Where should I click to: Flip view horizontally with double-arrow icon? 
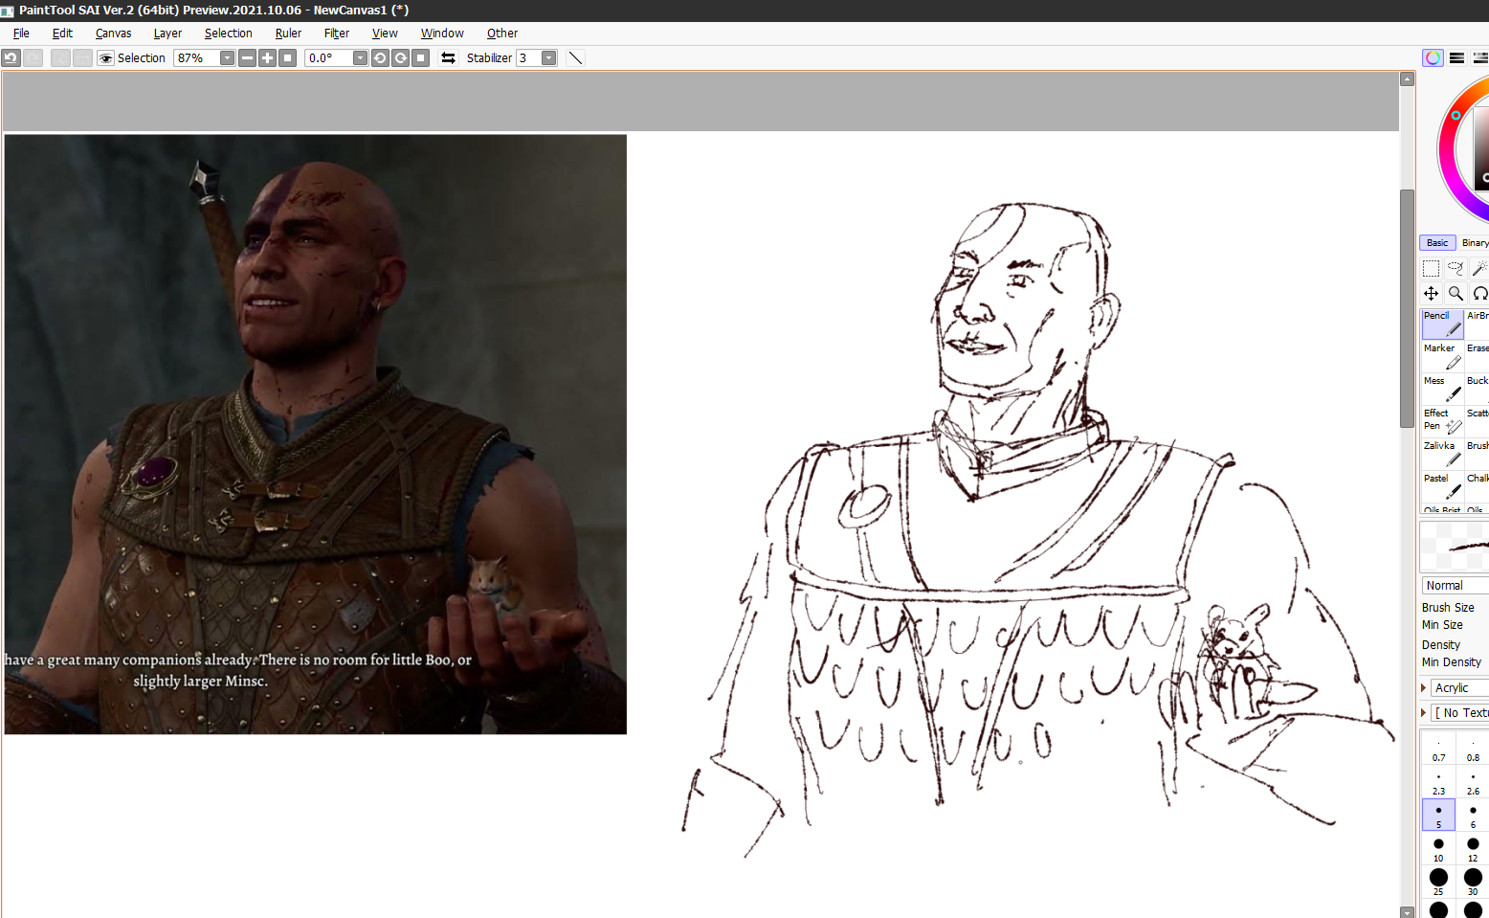[448, 58]
